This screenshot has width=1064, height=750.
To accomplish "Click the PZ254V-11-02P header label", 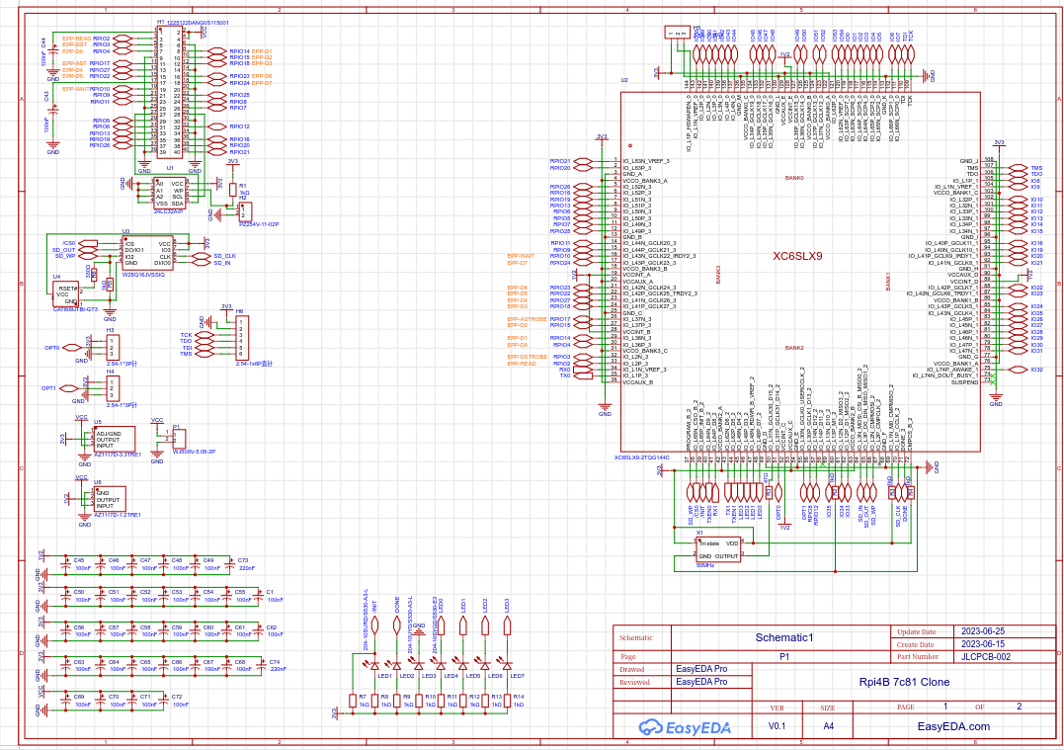I will point(259,224).
